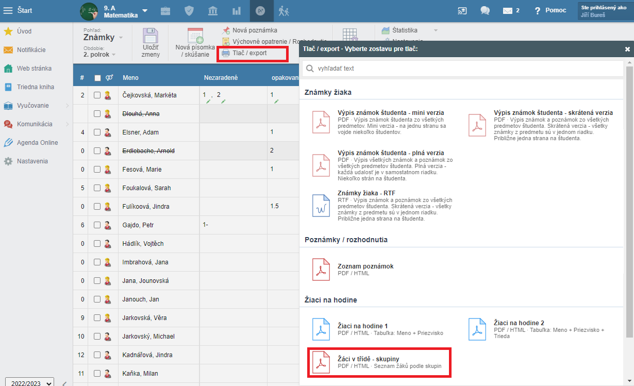634x386 pixels.
Task: Select Agenda Online in the sidebar
Action: click(x=37, y=143)
